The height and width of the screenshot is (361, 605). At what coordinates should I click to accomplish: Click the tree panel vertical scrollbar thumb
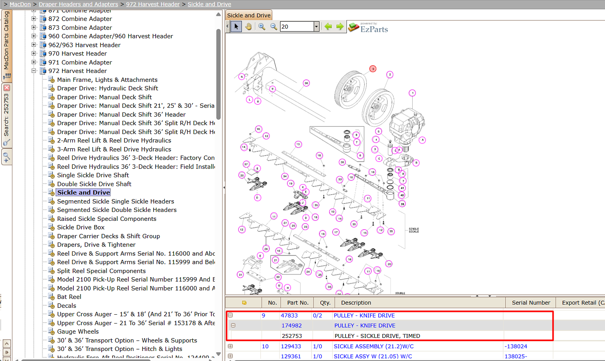pos(219,75)
